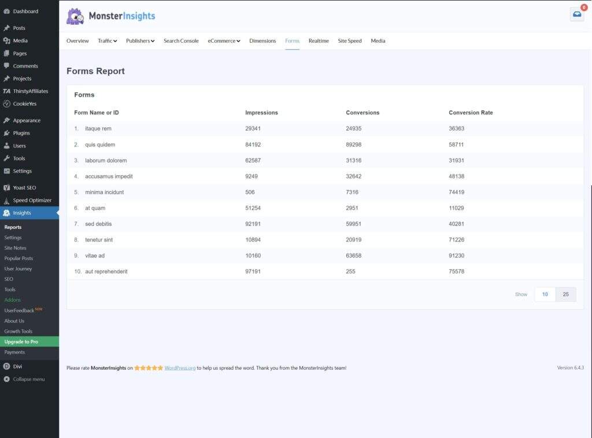This screenshot has width=592, height=438.
Task: Click the Dashboard icon in sidebar
Action: pyautogui.click(x=7, y=11)
